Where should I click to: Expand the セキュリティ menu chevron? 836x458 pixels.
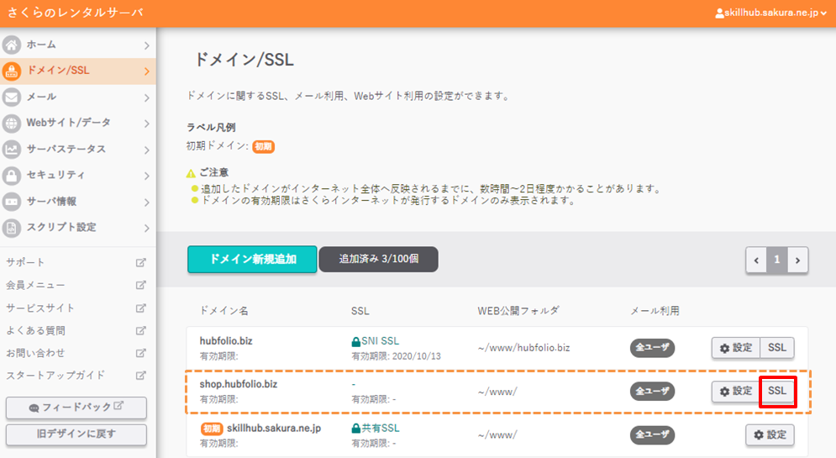click(147, 176)
